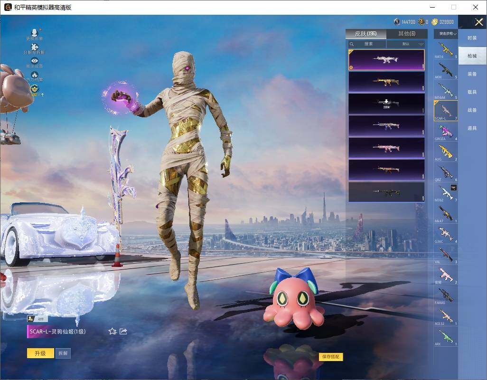Select the equipped white skin at the list top
This screenshot has height=380, width=487.
[386, 60]
